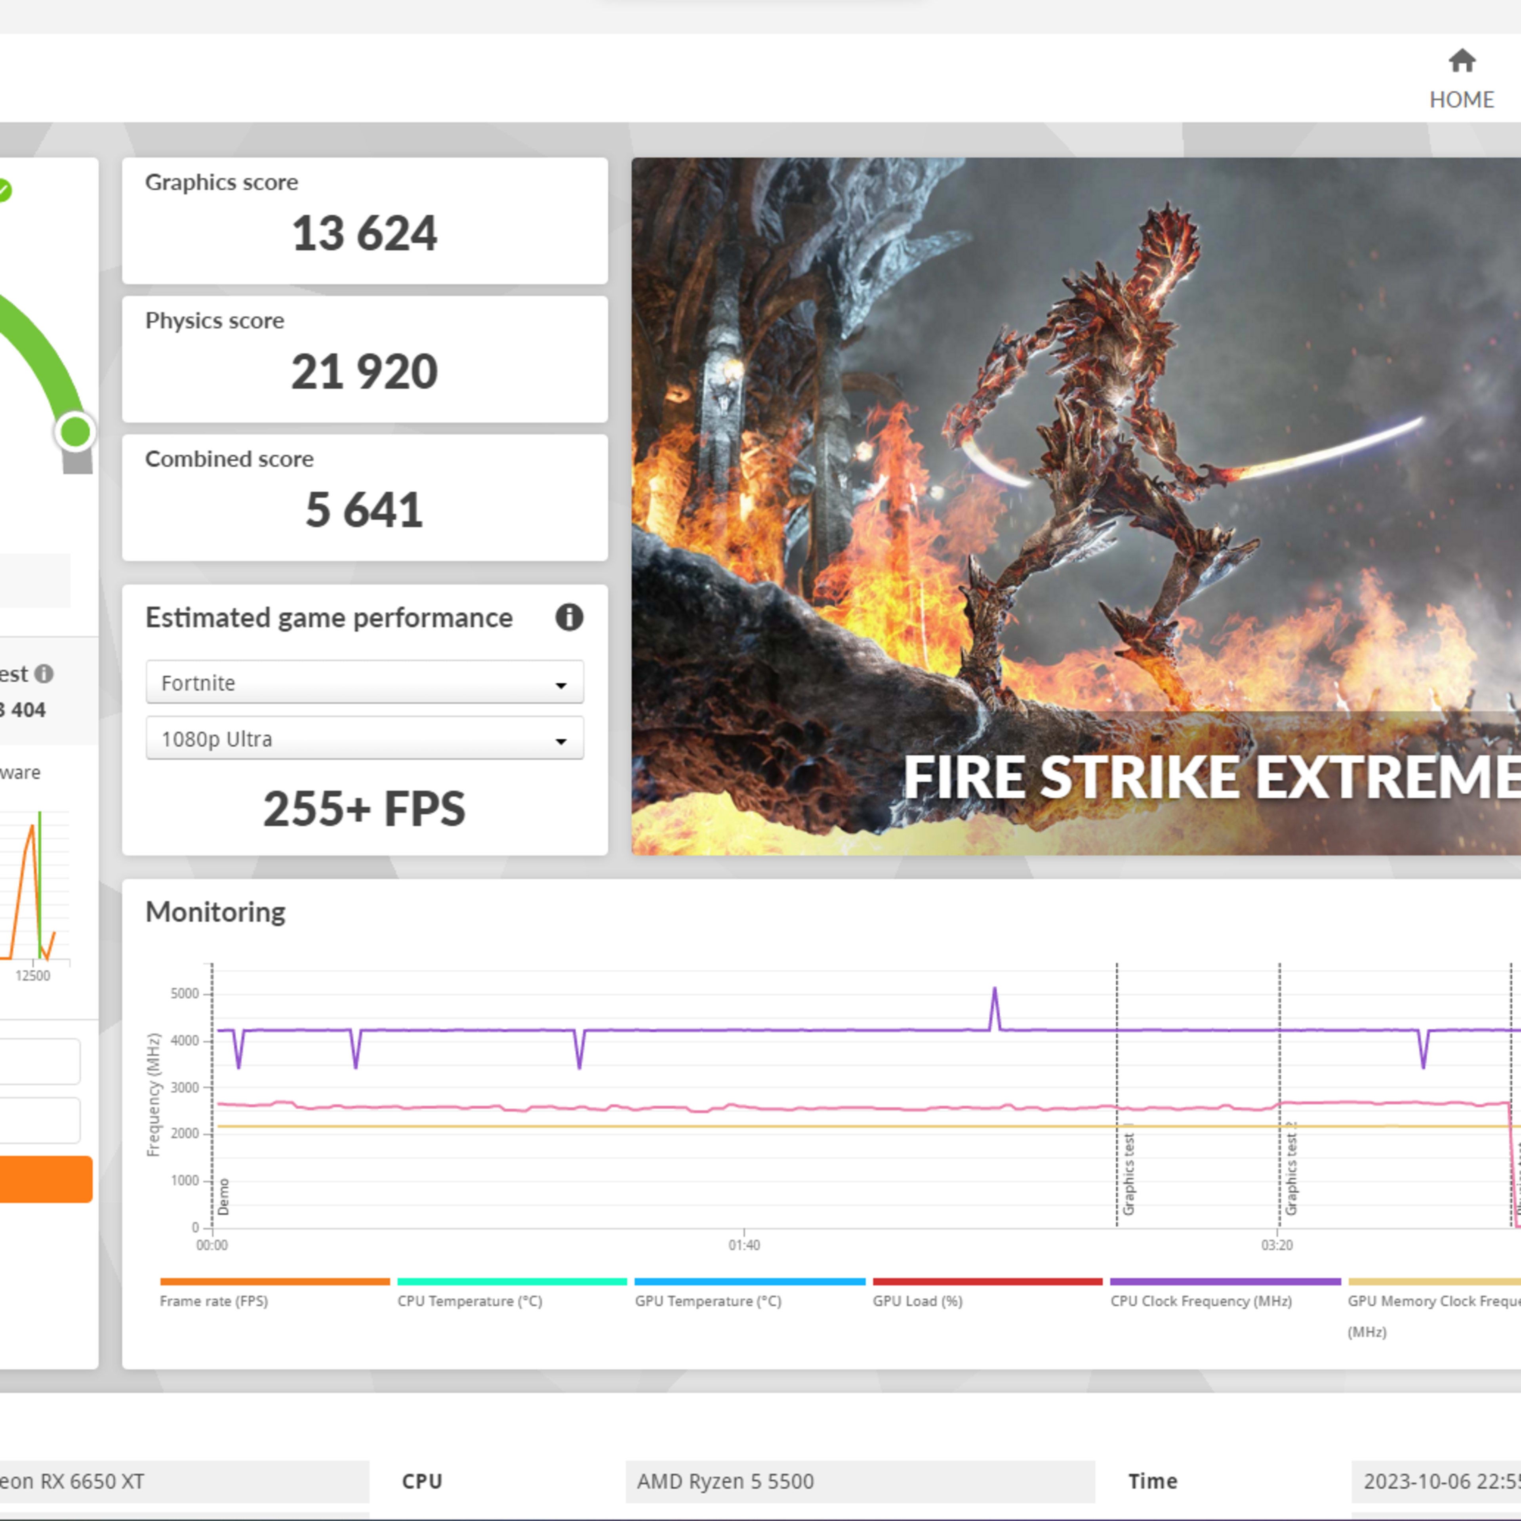Toggle GPU Load (%) legend entry
The height and width of the screenshot is (1521, 1521).
point(987,1294)
